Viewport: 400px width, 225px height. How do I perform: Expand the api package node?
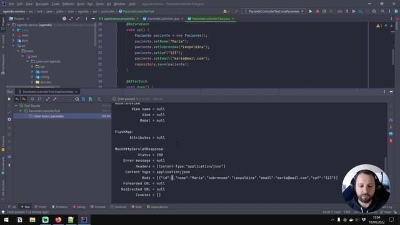(x=32, y=67)
